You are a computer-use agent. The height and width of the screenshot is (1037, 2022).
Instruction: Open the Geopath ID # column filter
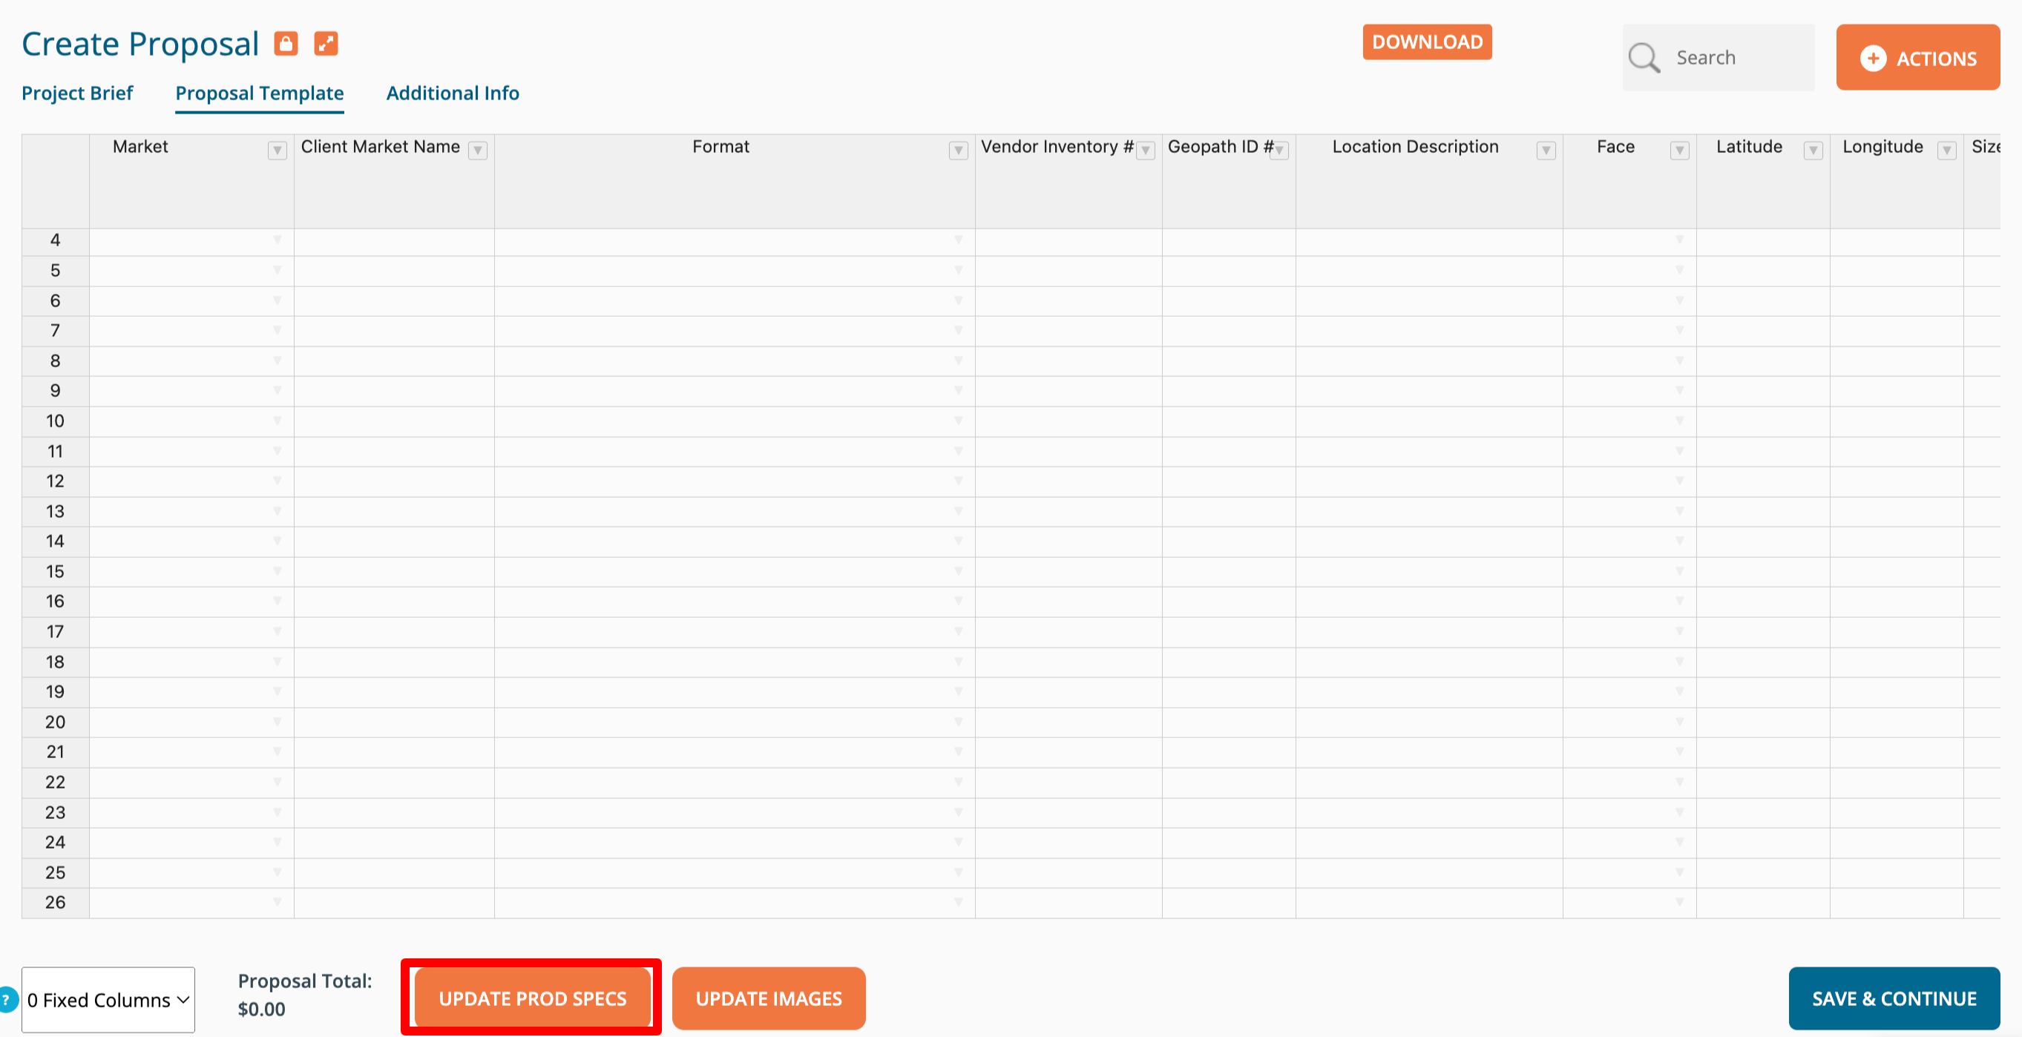pos(1279,151)
